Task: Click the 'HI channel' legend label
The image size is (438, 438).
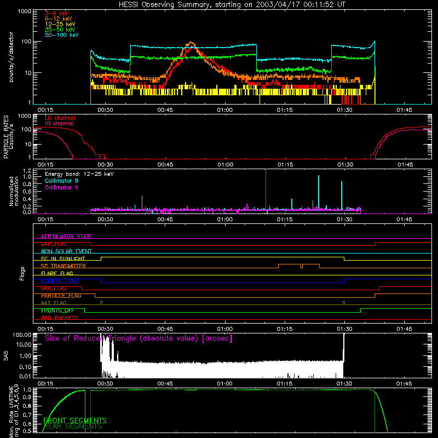Action: pos(59,124)
